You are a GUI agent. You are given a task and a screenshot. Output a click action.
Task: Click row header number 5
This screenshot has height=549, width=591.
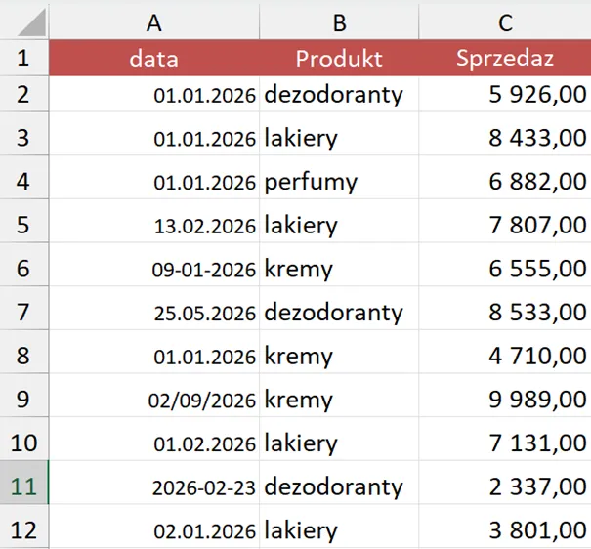(23, 226)
